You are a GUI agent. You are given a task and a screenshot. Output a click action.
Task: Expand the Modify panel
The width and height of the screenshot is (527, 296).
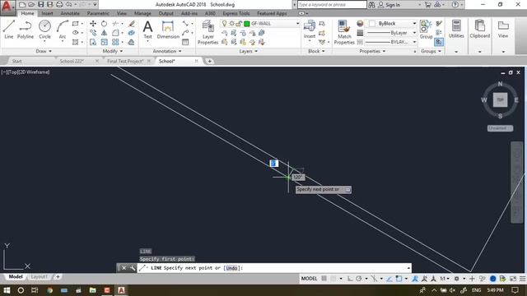click(x=113, y=51)
